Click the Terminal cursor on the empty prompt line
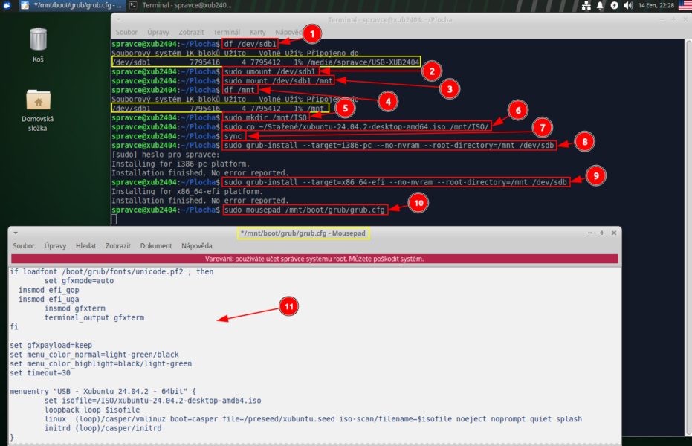 [114, 219]
